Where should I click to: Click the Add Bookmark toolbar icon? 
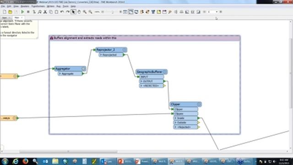pyautogui.click(x=164, y=12)
